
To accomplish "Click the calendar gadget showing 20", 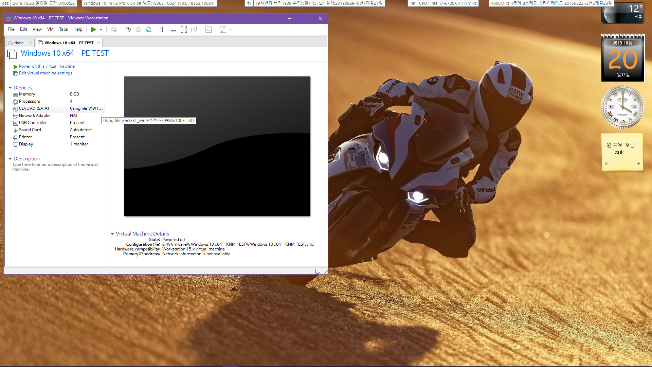I will [622, 58].
